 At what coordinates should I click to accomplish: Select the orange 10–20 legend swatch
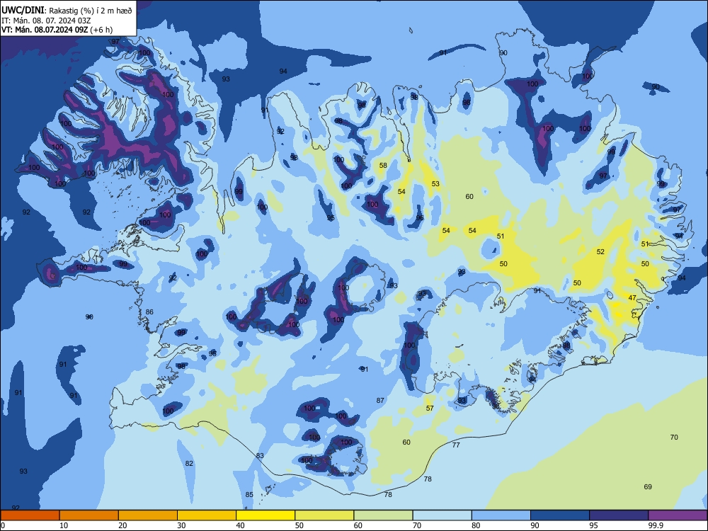pyautogui.click(x=89, y=515)
